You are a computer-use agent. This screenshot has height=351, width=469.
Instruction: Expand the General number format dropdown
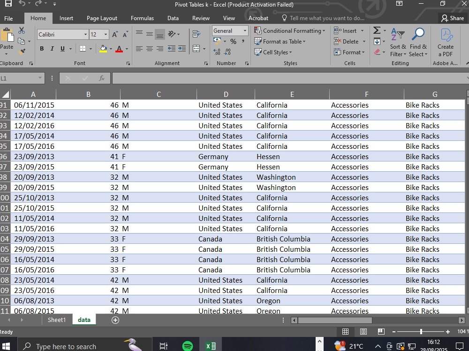tap(245, 30)
